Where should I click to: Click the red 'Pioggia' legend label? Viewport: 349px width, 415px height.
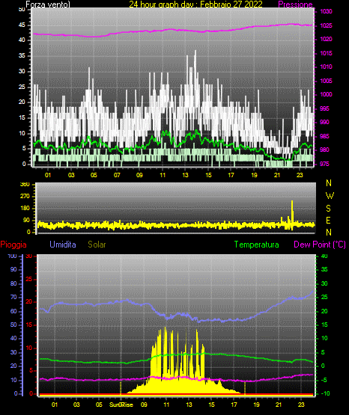coord(13,245)
